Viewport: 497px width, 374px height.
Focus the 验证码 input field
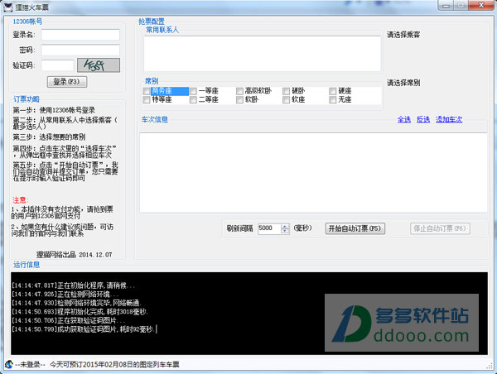[x=57, y=65]
